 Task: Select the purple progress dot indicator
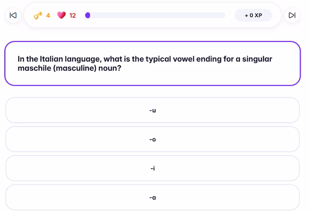tap(88, 15)
